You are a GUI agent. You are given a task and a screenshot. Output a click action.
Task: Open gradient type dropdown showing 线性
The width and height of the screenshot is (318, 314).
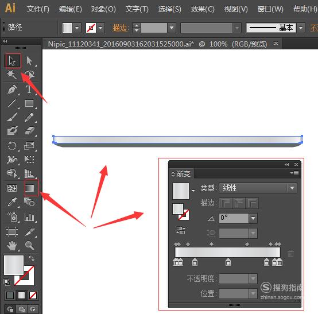[258, 188]
